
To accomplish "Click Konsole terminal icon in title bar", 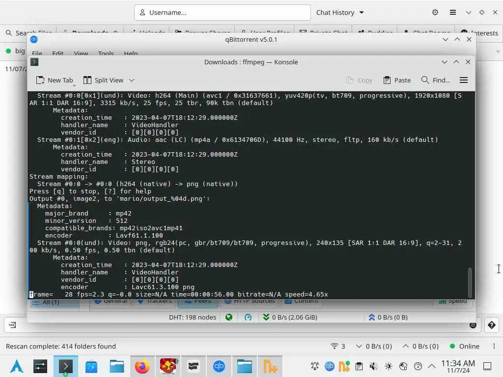I will (34, 62).
